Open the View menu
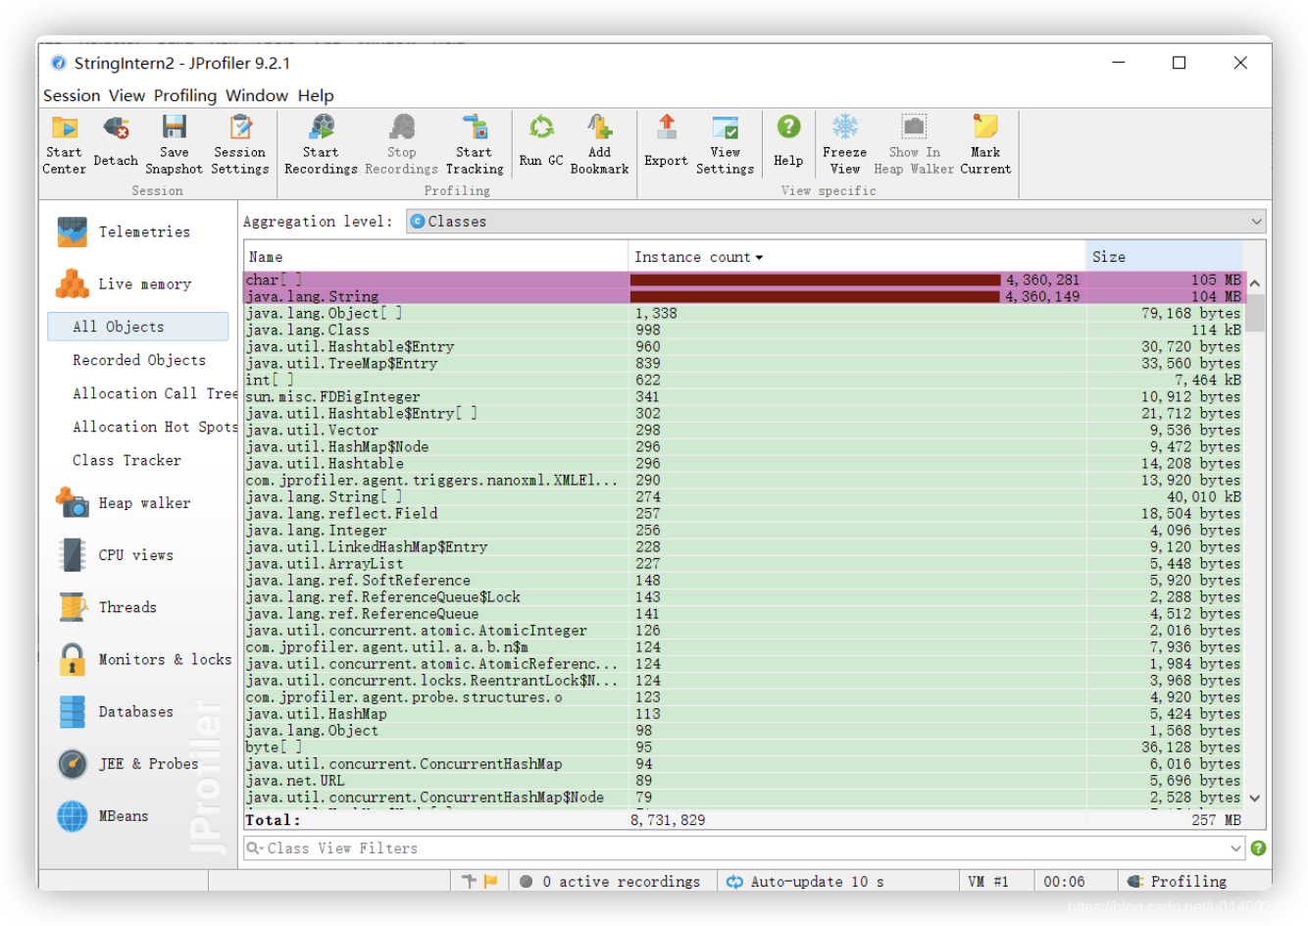 (126, 95)
